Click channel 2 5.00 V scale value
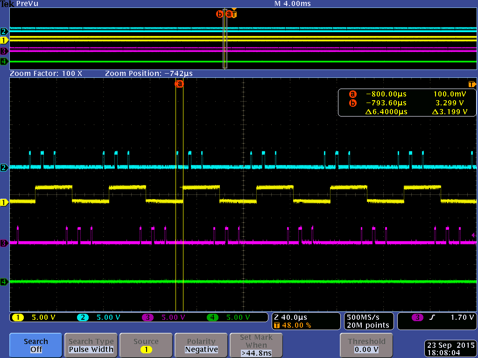This screenshot has height=358, width=478. click(108, 317)
